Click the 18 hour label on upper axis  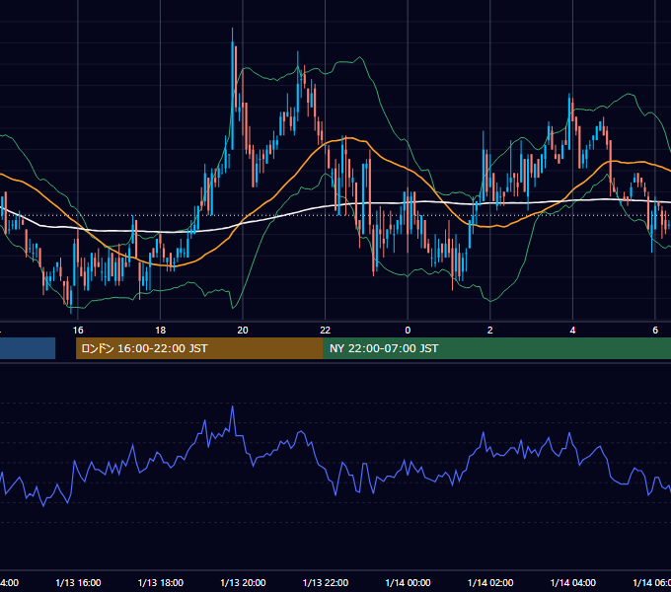161,331
